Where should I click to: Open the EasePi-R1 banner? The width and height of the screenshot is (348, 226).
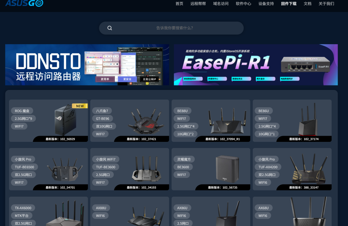coord(256,64)
